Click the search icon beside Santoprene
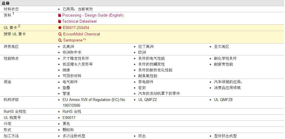This screenshot has width=285, height=139. 60,40
